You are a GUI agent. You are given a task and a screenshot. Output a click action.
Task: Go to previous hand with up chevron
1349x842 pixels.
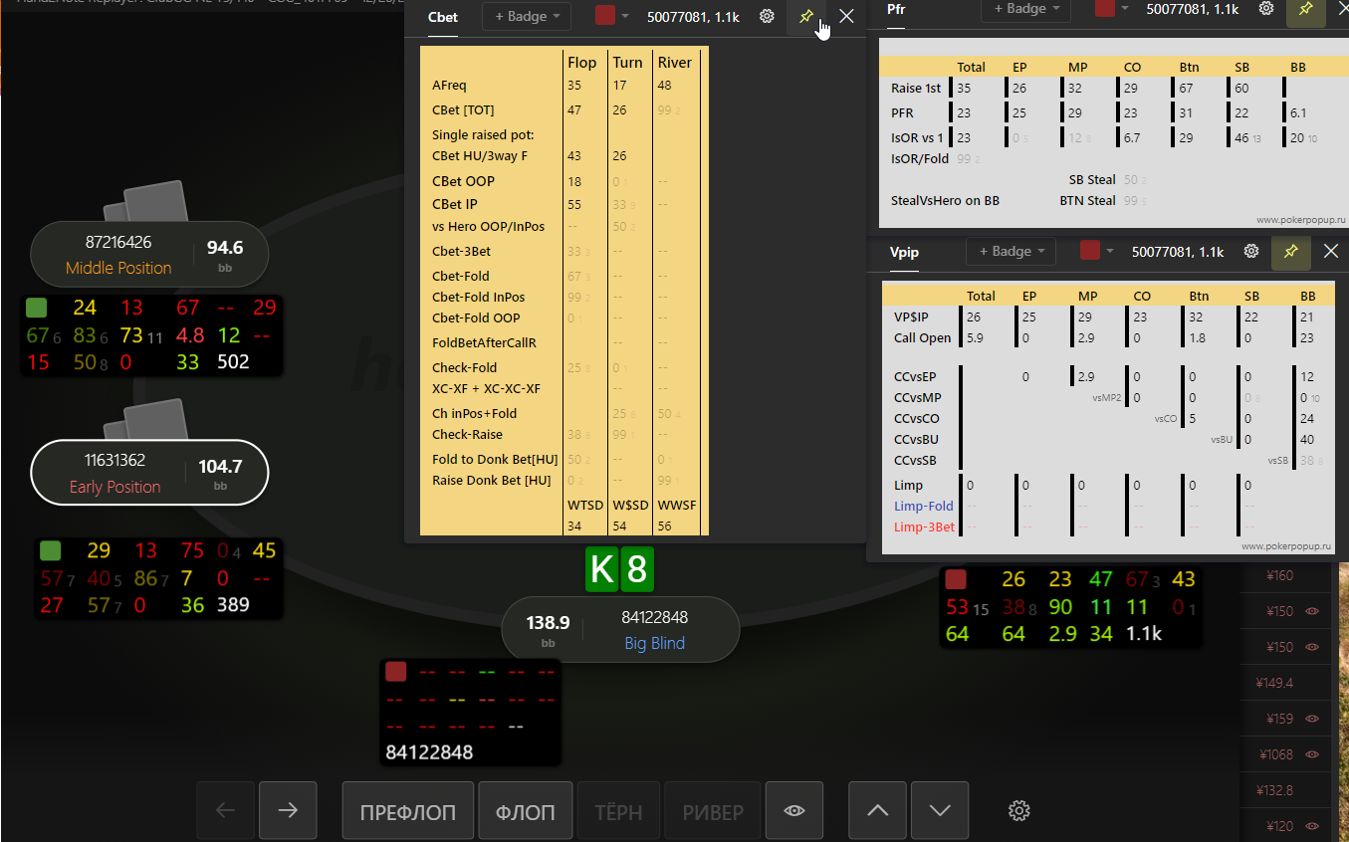[877, 811]
